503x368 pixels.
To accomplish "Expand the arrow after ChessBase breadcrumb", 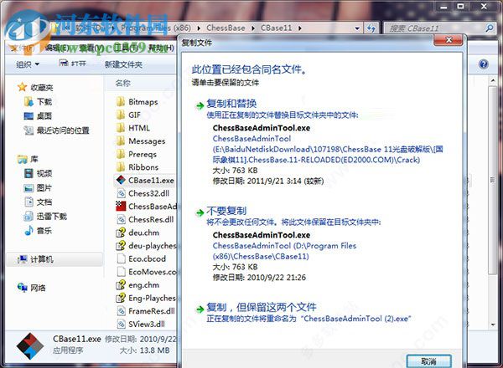I will coord(253,28).
